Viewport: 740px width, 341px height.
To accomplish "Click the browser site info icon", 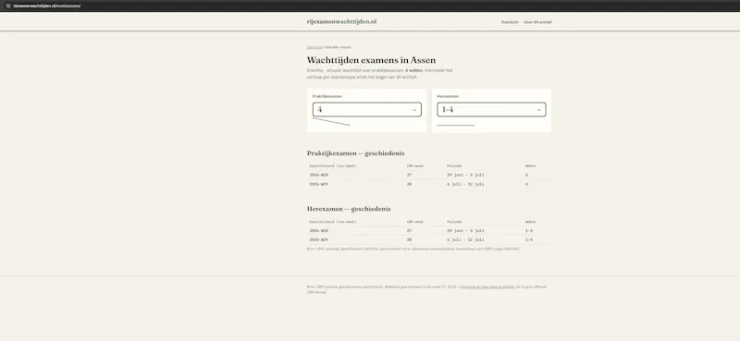I will click(x=8, y=6).
